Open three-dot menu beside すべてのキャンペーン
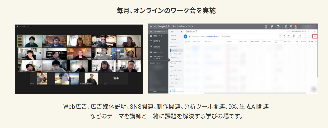328x128 pixels. [166, 31]
